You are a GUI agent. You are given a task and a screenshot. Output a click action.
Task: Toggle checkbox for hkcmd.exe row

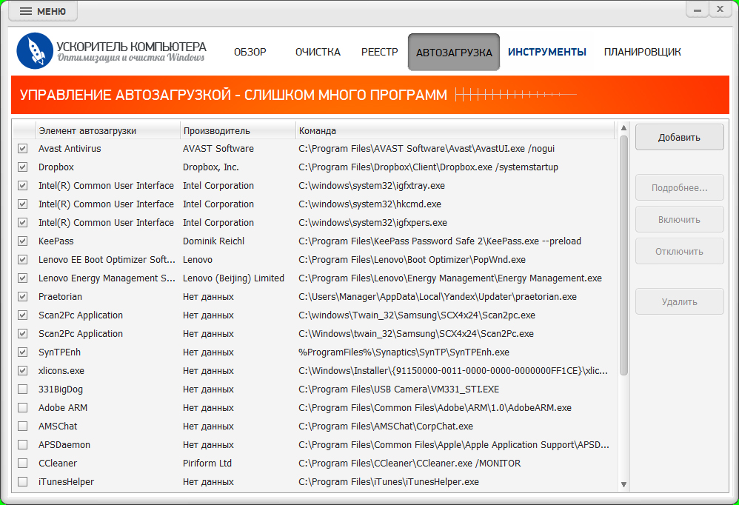23,204
